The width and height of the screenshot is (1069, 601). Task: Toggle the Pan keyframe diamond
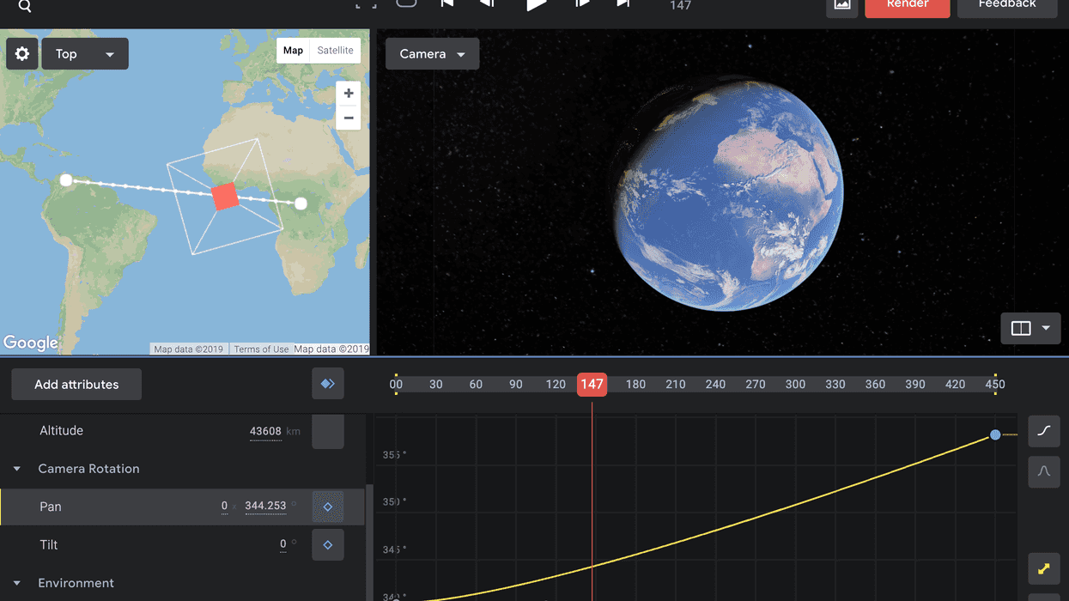pyautogui.click(x=328, y=507)
